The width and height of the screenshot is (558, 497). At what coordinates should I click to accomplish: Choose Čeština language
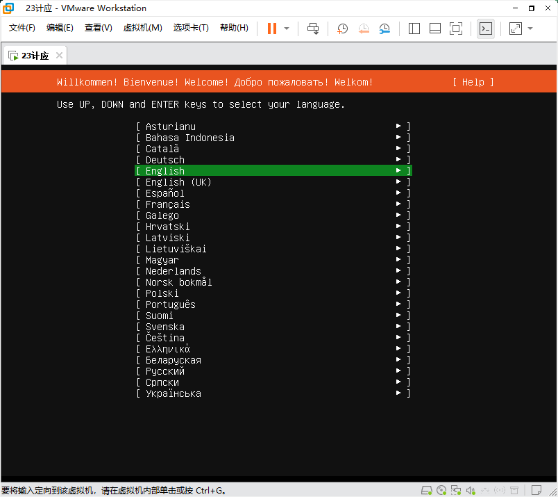273,338
